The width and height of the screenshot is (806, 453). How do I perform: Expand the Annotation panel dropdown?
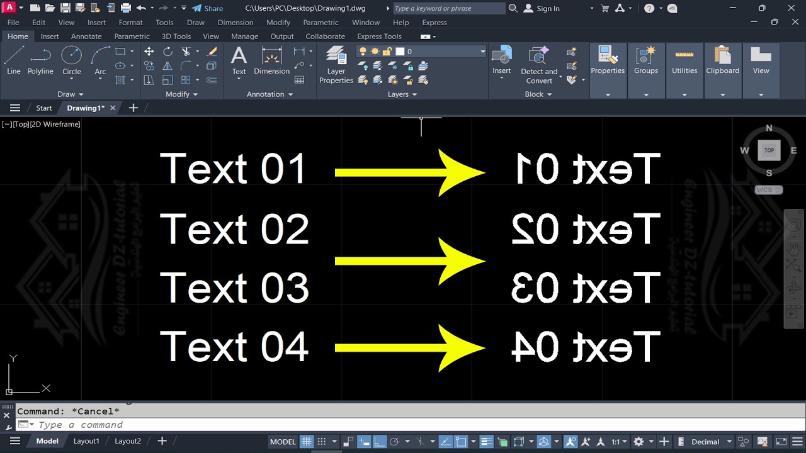click(x=270, y=94)
